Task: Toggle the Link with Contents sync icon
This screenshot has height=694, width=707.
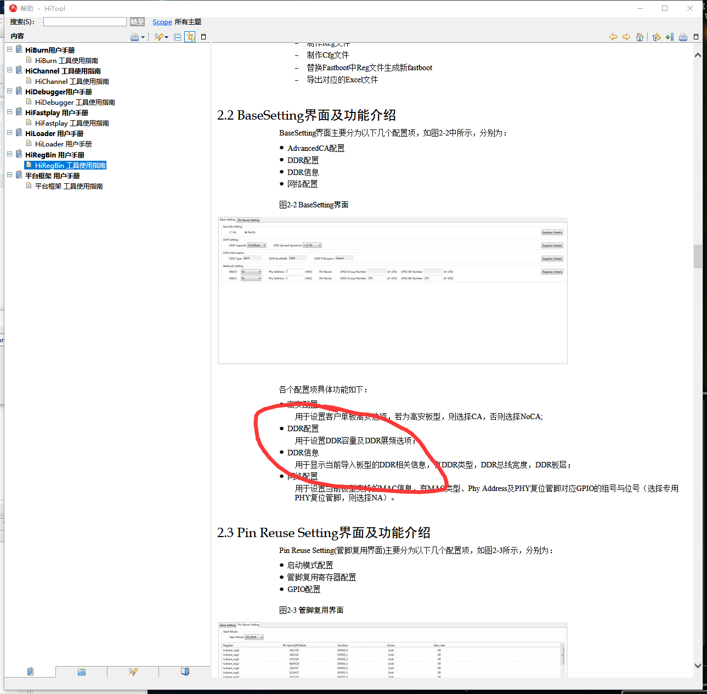Action: (190, 37)
